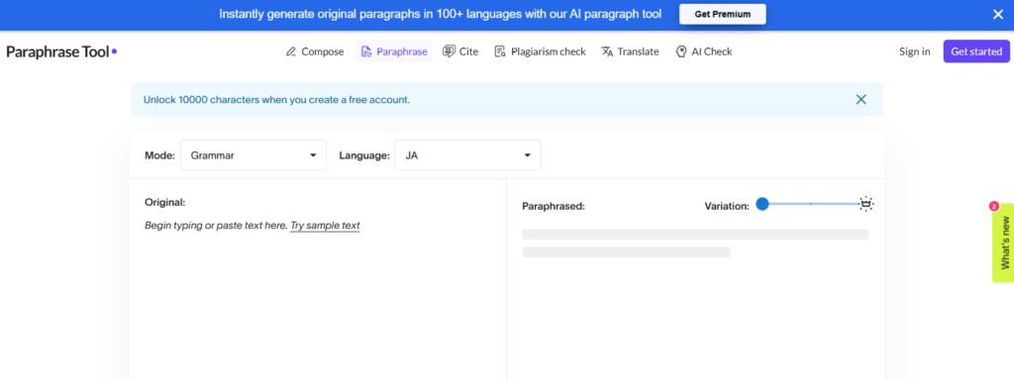Click the Compose pencil icon
Image resolution: width=1014 pixels, height=380 pixels.
click(x=291, y=51)
